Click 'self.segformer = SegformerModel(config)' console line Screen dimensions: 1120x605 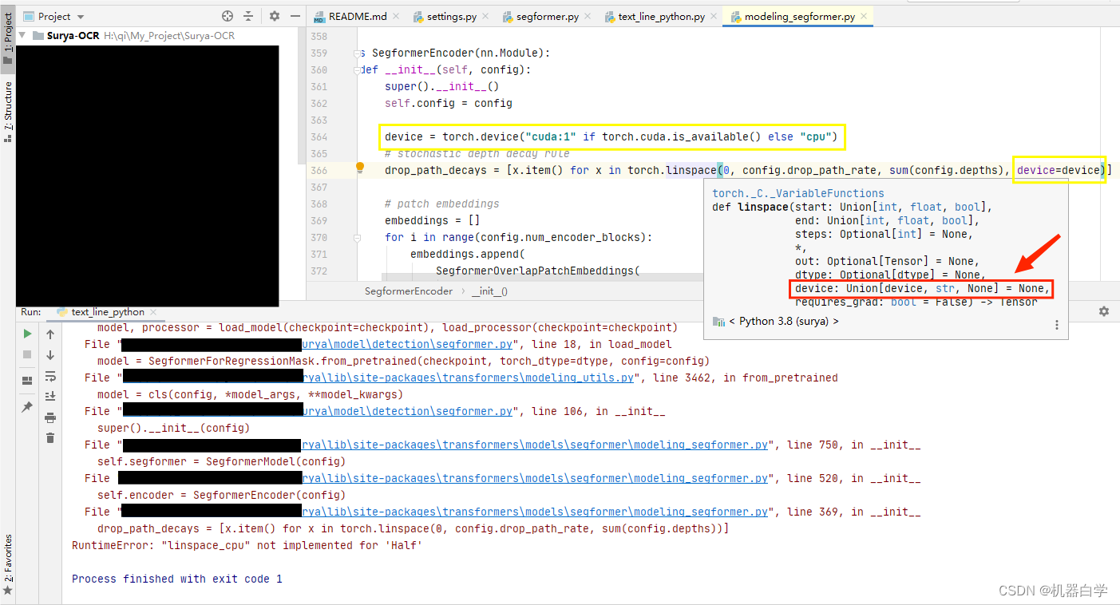(221, 461)
